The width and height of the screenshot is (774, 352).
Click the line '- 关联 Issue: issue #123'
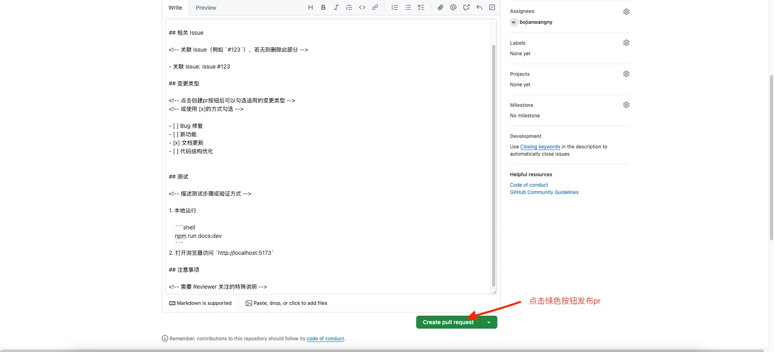click(x=199, y=67)
